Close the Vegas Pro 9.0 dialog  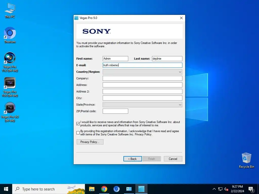(x=181, y=18)
